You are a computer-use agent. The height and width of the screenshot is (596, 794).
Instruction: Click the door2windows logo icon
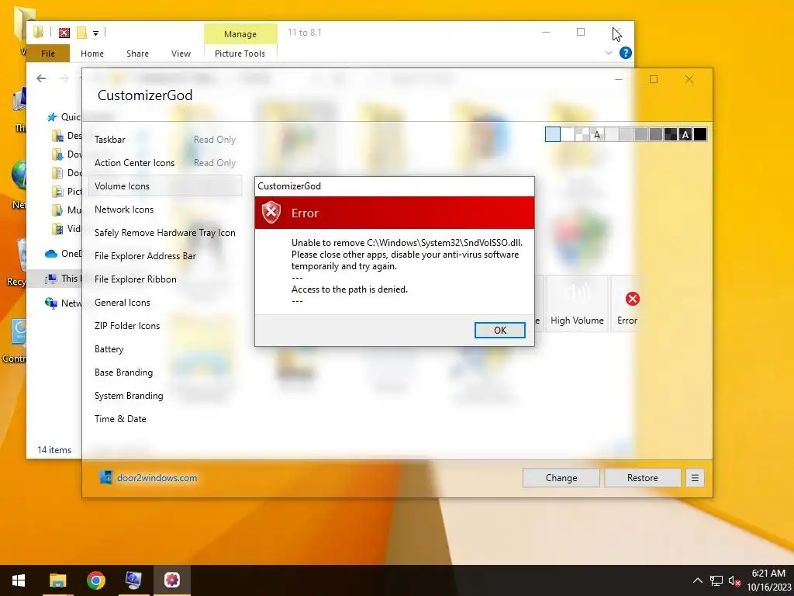pos(105,477)
